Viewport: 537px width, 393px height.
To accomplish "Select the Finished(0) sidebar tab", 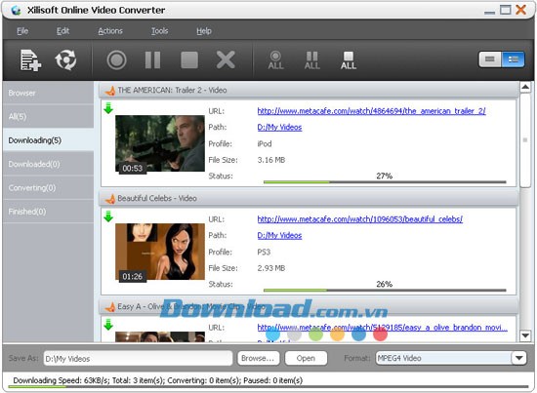I will (x=48, y=212).
